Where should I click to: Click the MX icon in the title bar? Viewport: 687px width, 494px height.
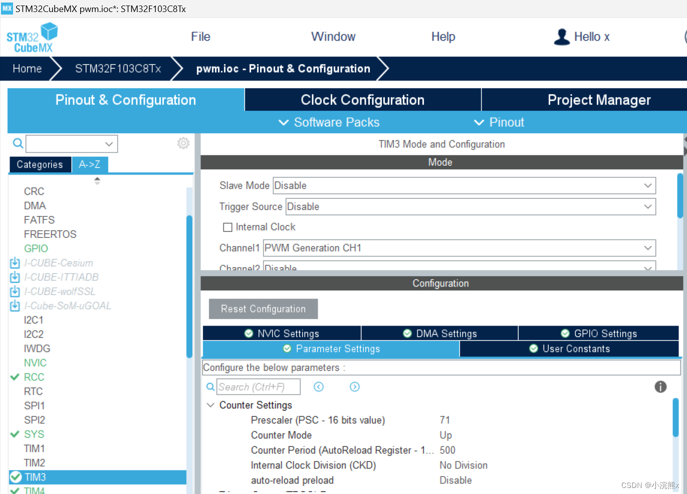pos(7,9)
